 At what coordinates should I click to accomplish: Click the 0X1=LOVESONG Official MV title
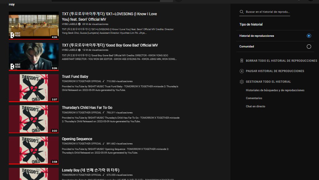[109, 16]
